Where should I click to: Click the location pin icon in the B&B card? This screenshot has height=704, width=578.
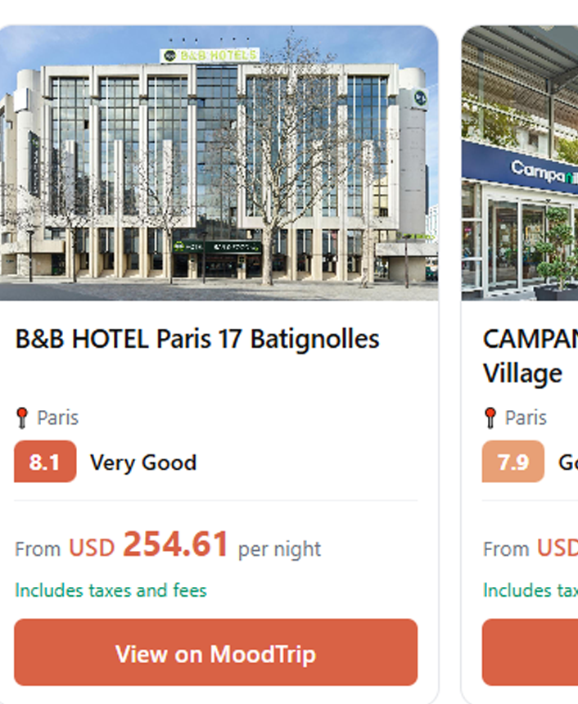click(22, 418)
